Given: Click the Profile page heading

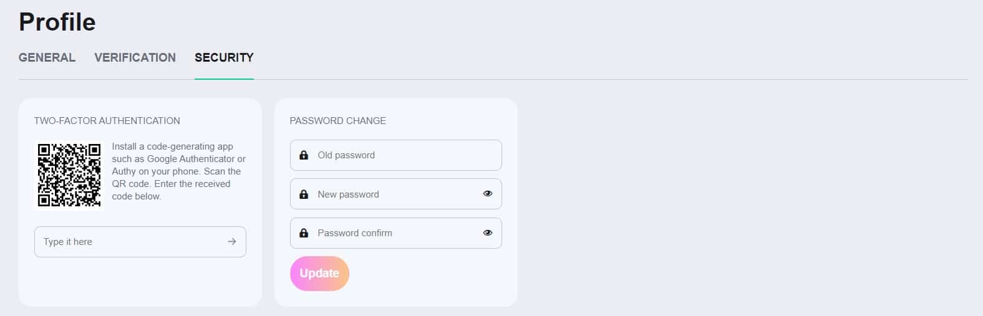Looking at the screenshot, I should click(57, 22).
